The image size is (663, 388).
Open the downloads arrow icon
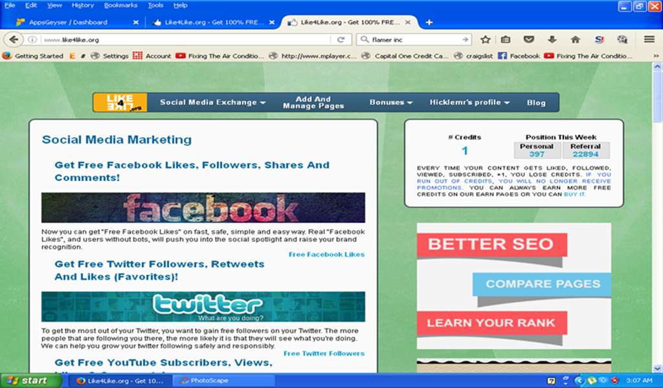pos(552,39)
